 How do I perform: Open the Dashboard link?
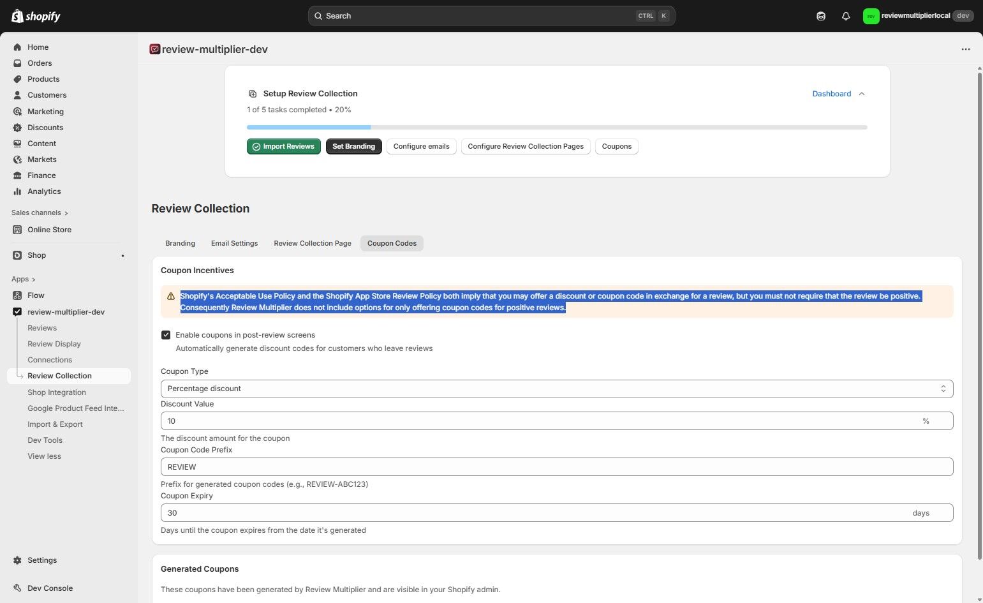click(831, 94)
